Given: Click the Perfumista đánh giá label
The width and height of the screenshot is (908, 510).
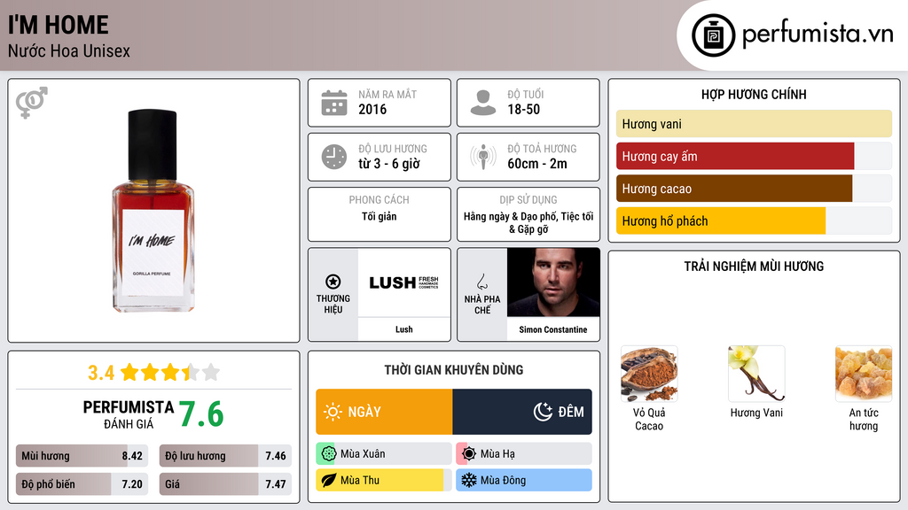Looking at the screenshot, I should point(129,414).
